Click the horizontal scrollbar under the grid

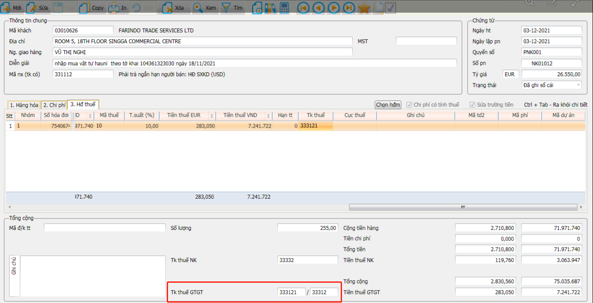(x=463, y=207)
